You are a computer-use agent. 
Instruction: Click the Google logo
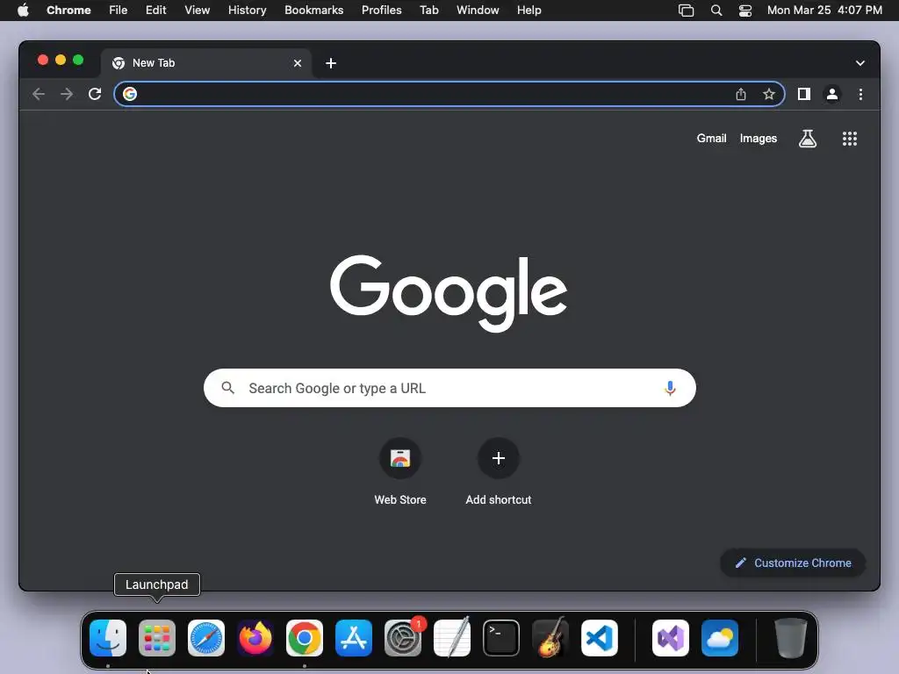pyautogui.click(x=449, y=293)
